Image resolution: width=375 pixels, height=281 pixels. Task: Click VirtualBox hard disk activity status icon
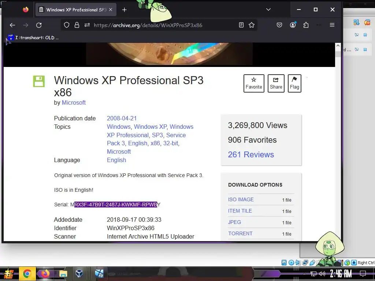coord(284,263)
